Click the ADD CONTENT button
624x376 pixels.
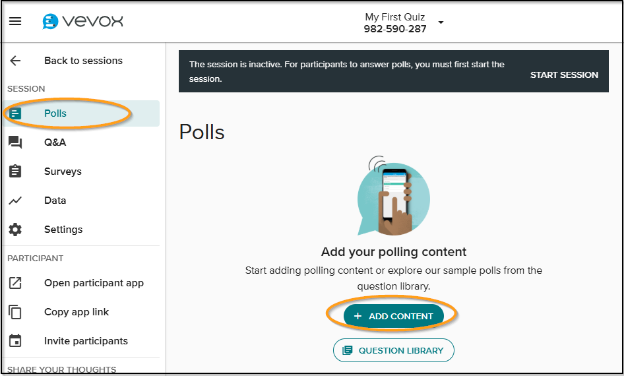tap(394, 316)
